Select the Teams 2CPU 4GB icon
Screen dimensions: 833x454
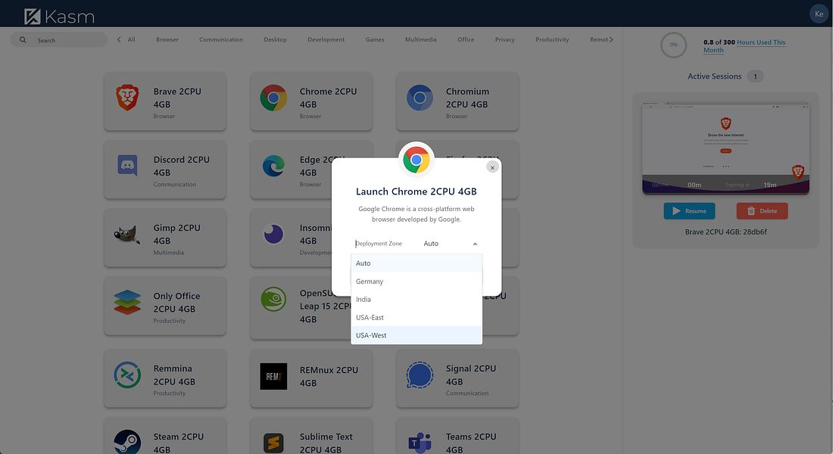(x=419, y=441)
